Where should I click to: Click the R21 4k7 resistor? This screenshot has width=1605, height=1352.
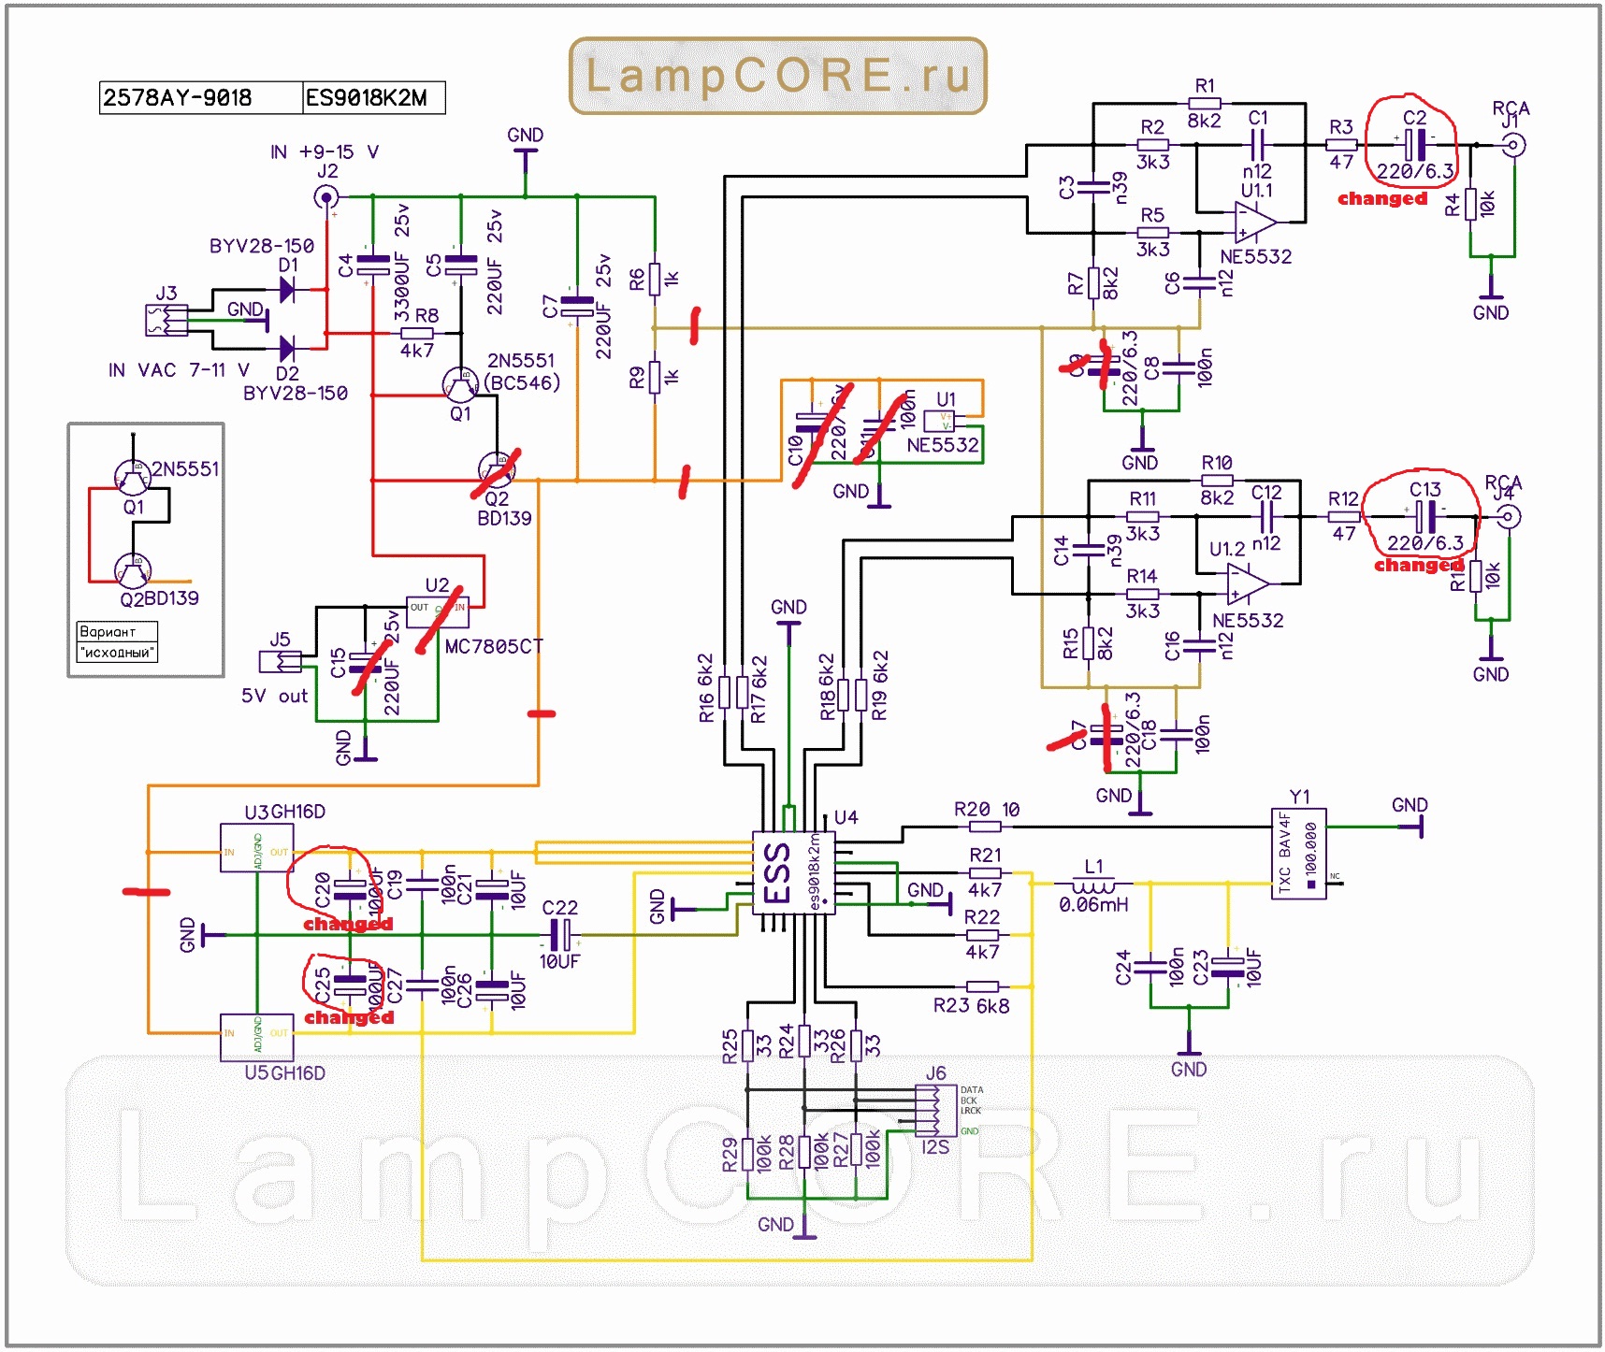(x=984, y=873)
